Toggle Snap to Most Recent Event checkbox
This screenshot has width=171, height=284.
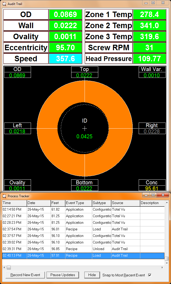[x=150, y=275]
